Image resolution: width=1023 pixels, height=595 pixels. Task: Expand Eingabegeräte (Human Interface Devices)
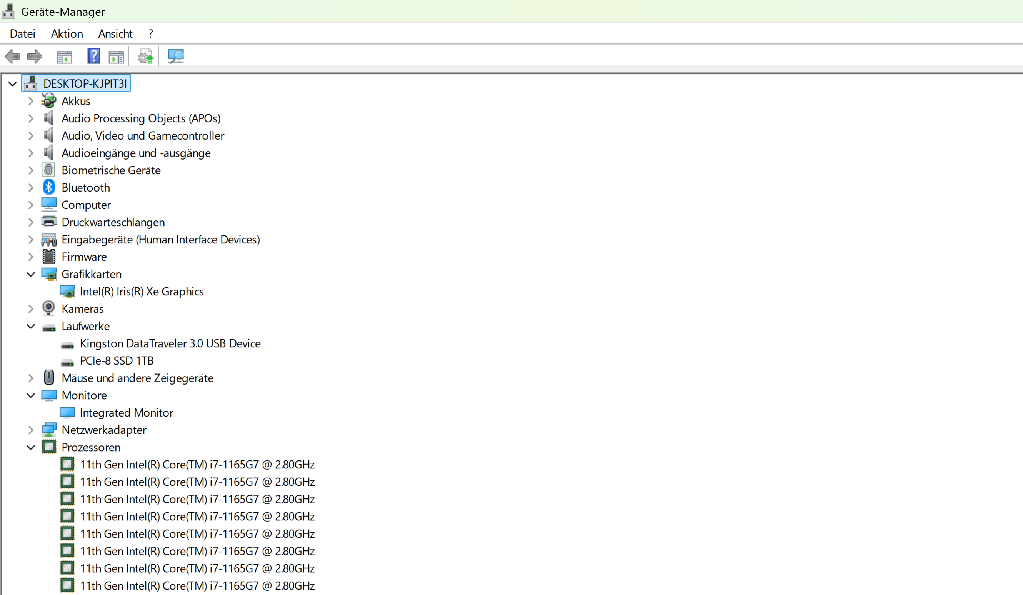coord(31,240)
